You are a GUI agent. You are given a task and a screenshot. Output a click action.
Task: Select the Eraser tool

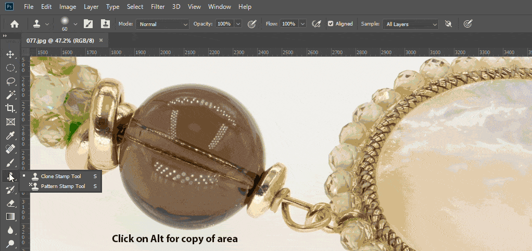click(10, 203)
